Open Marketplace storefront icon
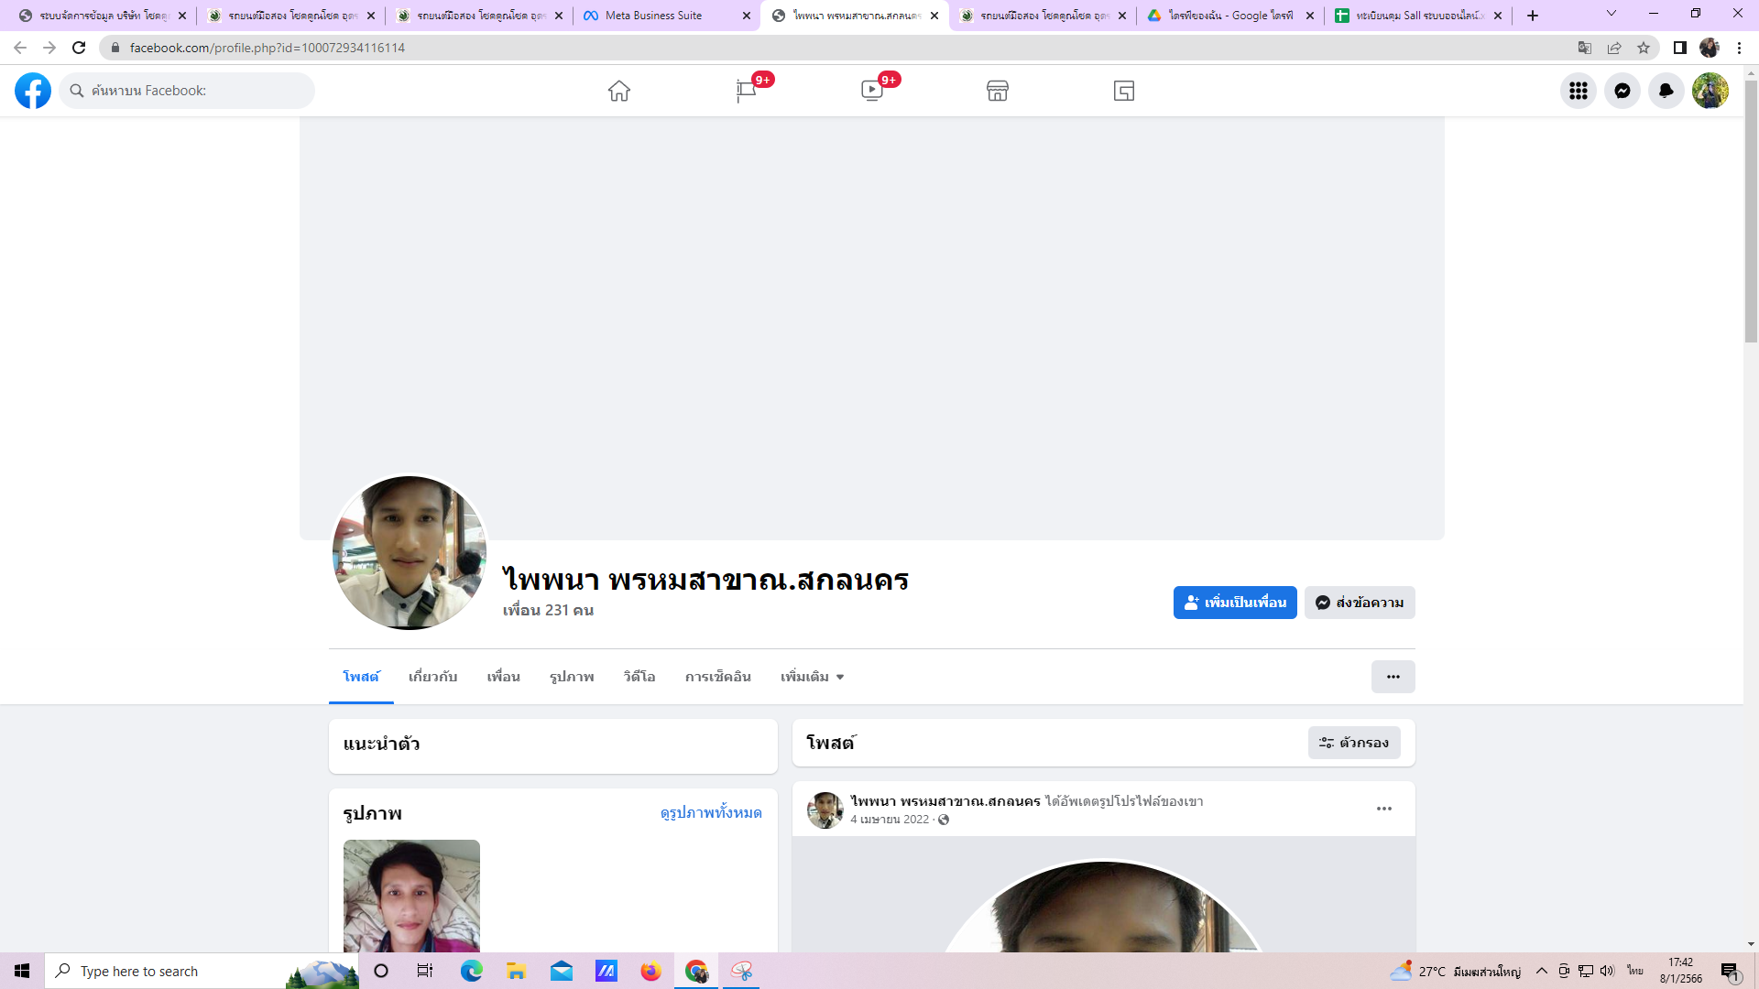The image size is (1759, 989). (998, 91)
